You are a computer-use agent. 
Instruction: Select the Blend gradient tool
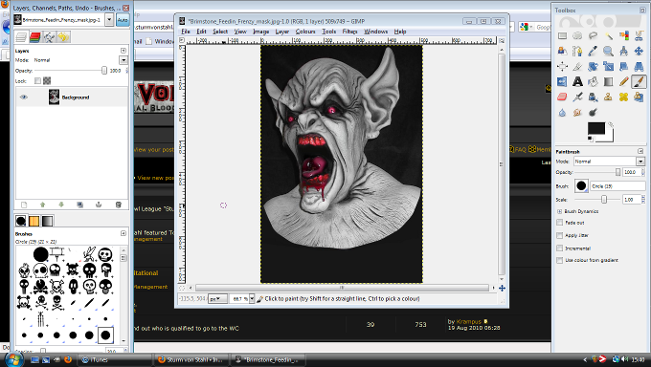point(608,81)
